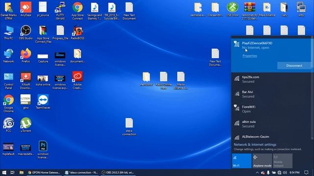Select the OBS Studio desktop icon
Image resolution: width=314 pixels, height=176 pixels.
[x=26, y=32]
